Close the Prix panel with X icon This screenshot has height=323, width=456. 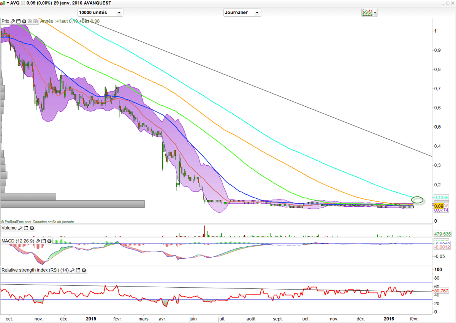click(x=24, y=21)
